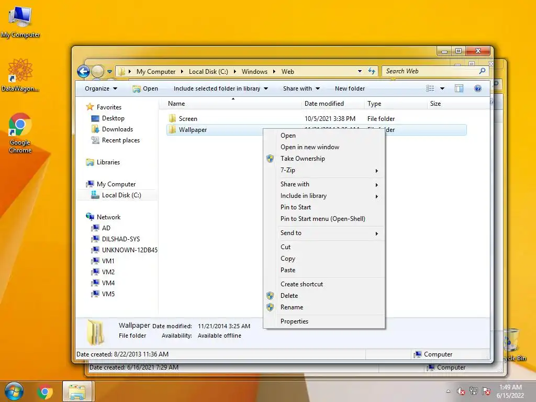The image size is (536, 402).
Task: Click the Open toolbar button
Action: click(146, 88)
